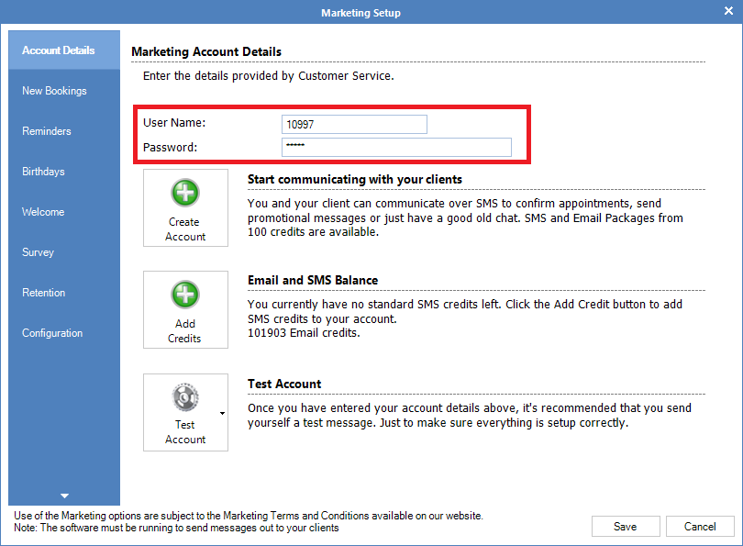Click the Test Account gear icon
743x546 pixels.
(185, 396)
